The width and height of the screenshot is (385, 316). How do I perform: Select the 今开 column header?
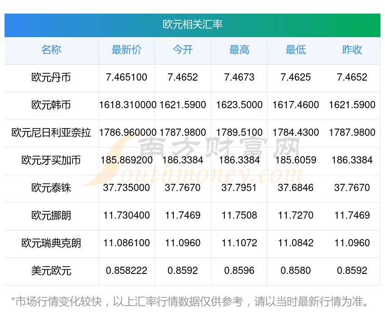click(x=183, y=50)
